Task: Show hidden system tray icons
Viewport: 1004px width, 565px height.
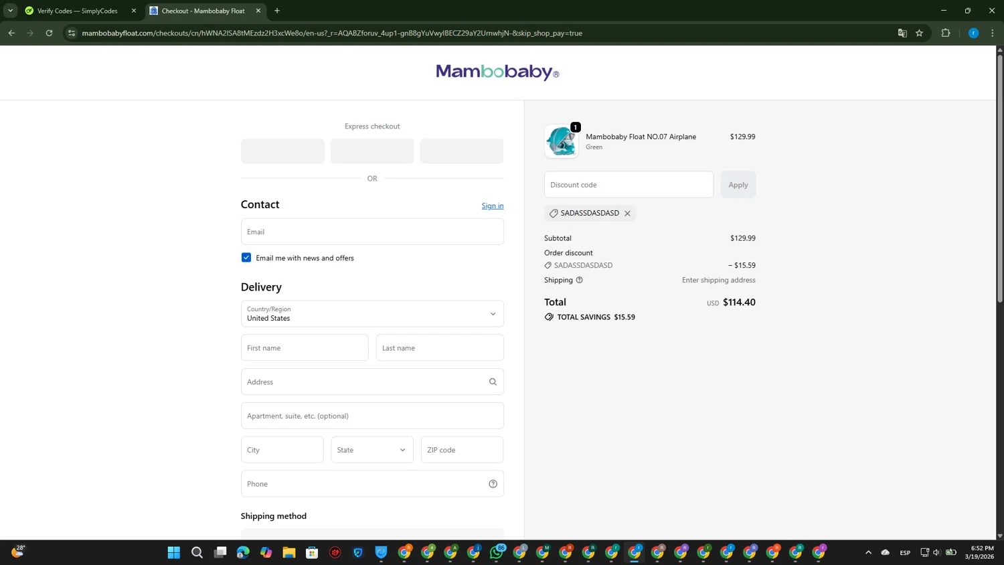Action: click(868, 552)
